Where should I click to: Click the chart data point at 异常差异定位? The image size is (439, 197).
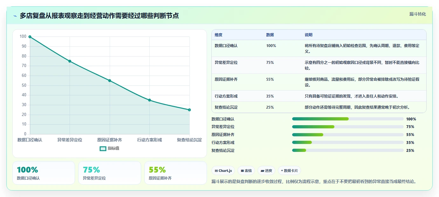click(x=70, y=61)
